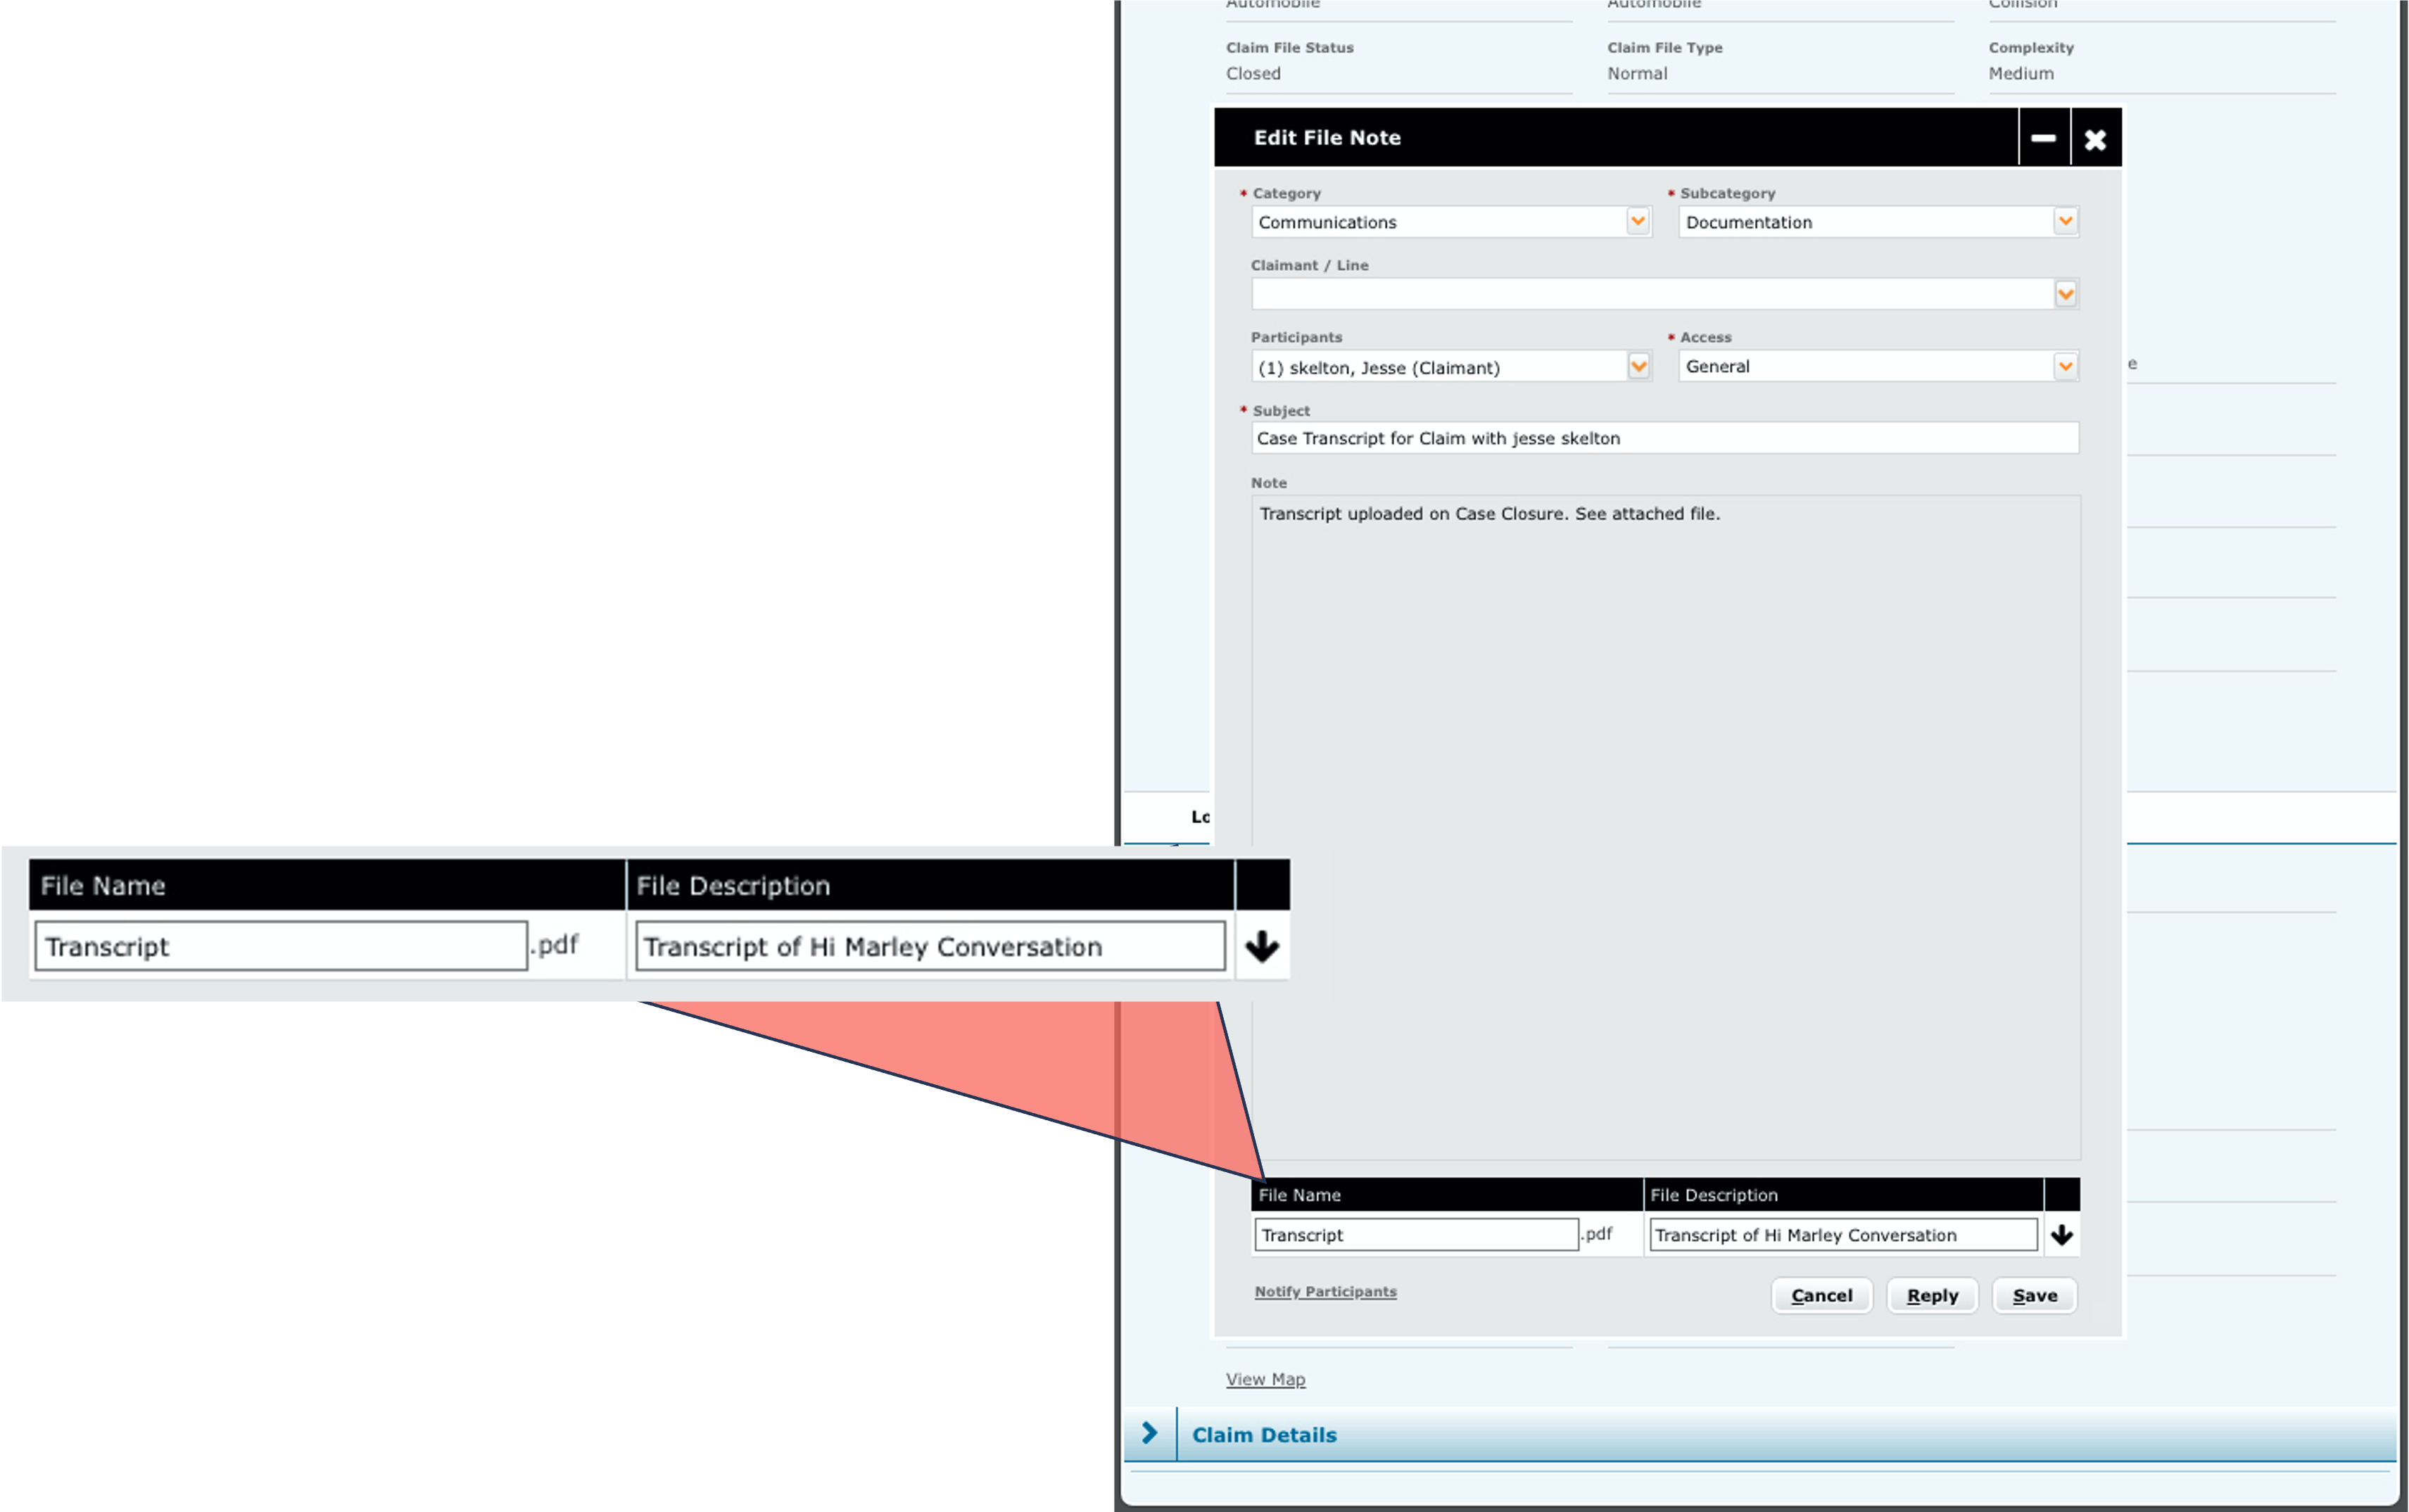The width and height of the screenshot is (2409, 1512).
Task: Click the download arrow in the enlarged callout
Action: 1261,946
